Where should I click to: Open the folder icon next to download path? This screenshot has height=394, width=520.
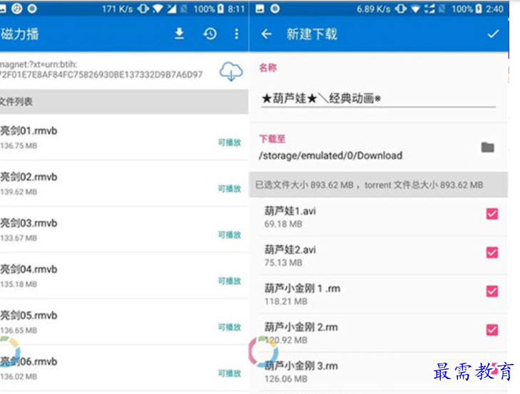coord(487,147)
